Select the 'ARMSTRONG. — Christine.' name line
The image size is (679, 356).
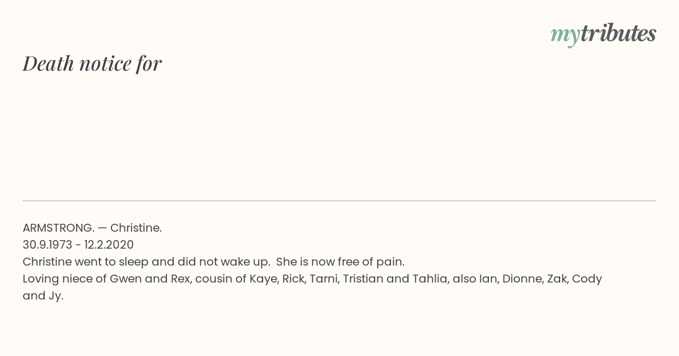[92, 228]
